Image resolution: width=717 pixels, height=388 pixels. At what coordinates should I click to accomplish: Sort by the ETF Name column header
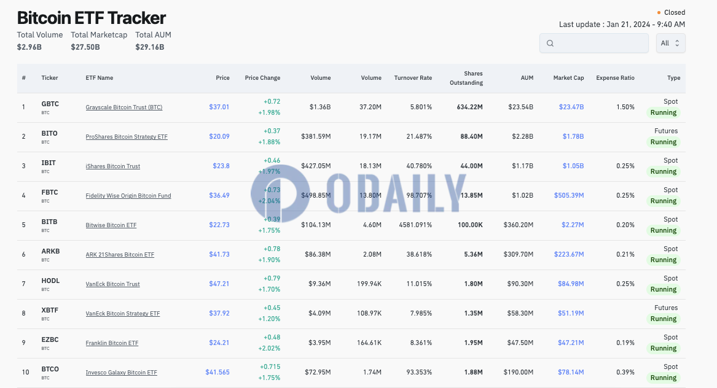100,78
